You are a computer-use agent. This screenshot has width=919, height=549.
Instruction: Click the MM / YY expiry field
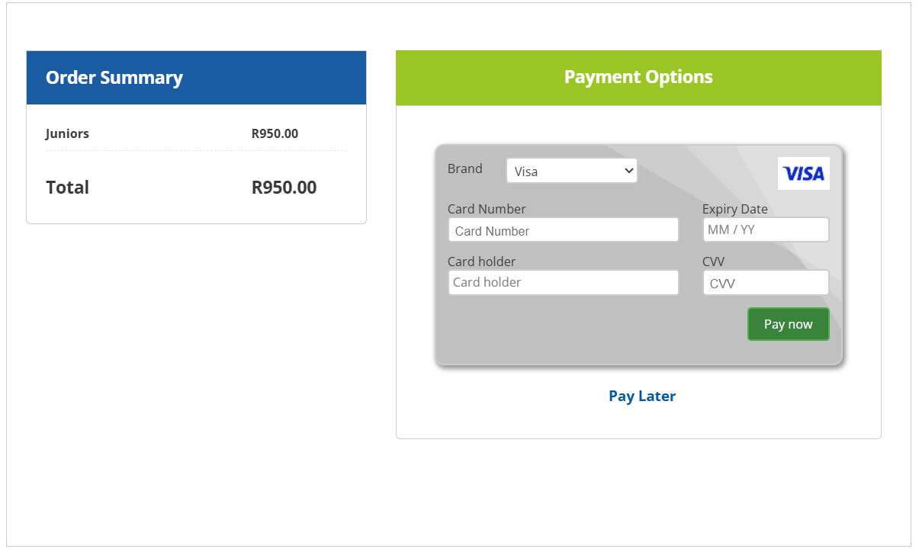[x=765, y=230]
